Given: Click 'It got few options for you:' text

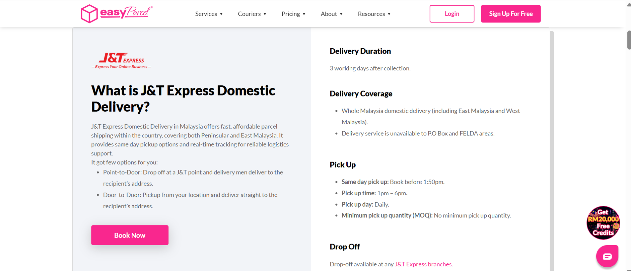Looking at the screenshot, I should [x=124, y=162].
